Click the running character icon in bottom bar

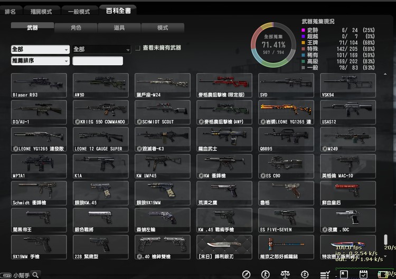point(266,274)
